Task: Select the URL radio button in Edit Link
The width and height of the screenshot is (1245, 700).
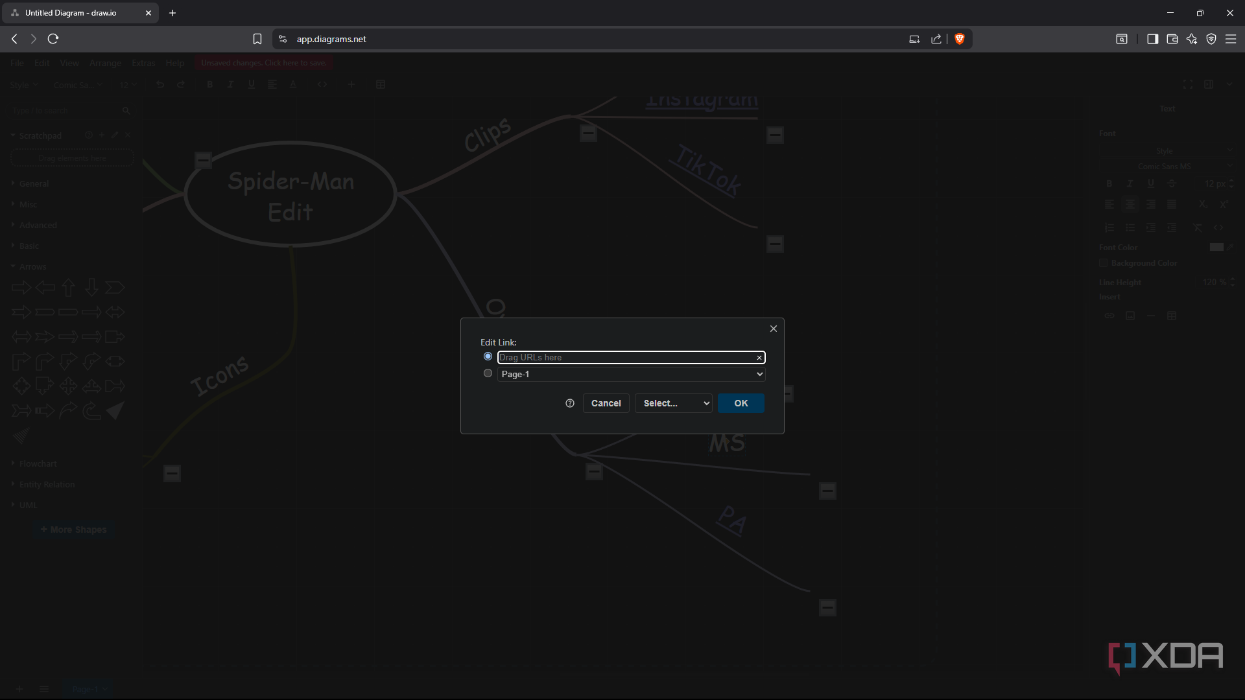Action: [488, 356]
